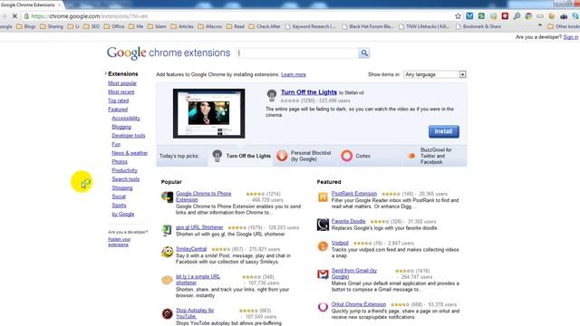This screenshot has height=326, width=580.
Task: Click the round multicolor extension toolbar icon
Action: 528,16
